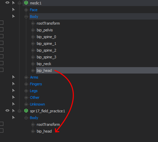Collapse Body group under spr17_field_practice1
The height and width of the screenshot is (142, 158).
tap(26, 118)
